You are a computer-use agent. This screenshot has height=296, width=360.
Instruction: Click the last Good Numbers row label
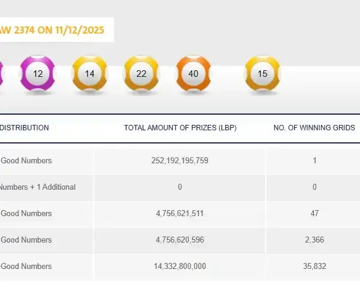click(26, 267)
